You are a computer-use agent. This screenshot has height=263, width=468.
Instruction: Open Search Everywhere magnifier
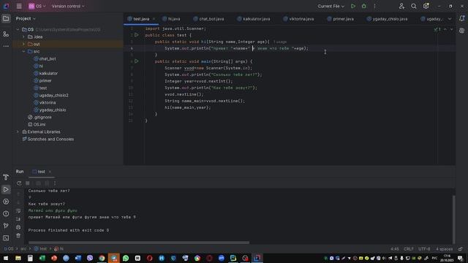[414, 6]
